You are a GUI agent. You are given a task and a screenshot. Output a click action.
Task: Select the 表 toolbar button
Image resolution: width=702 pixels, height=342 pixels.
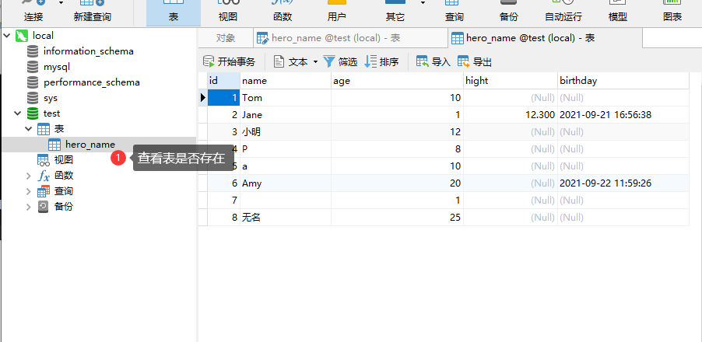(x=174, y=12)
